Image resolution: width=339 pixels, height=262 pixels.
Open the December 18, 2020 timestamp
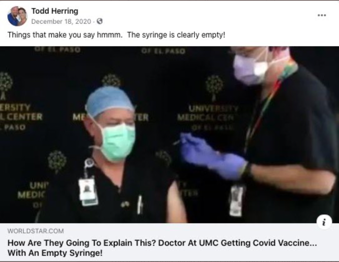point(61,21)
